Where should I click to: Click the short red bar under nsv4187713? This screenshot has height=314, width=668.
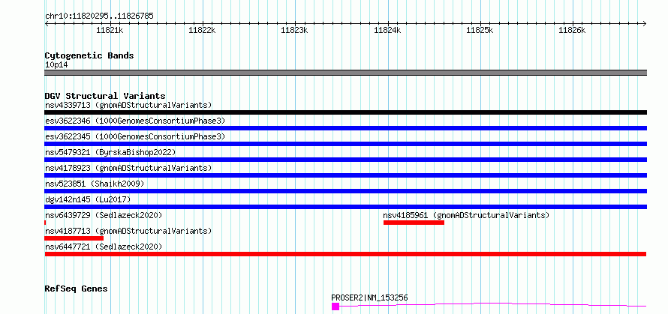pyautogui.click(x=74, y=238)
